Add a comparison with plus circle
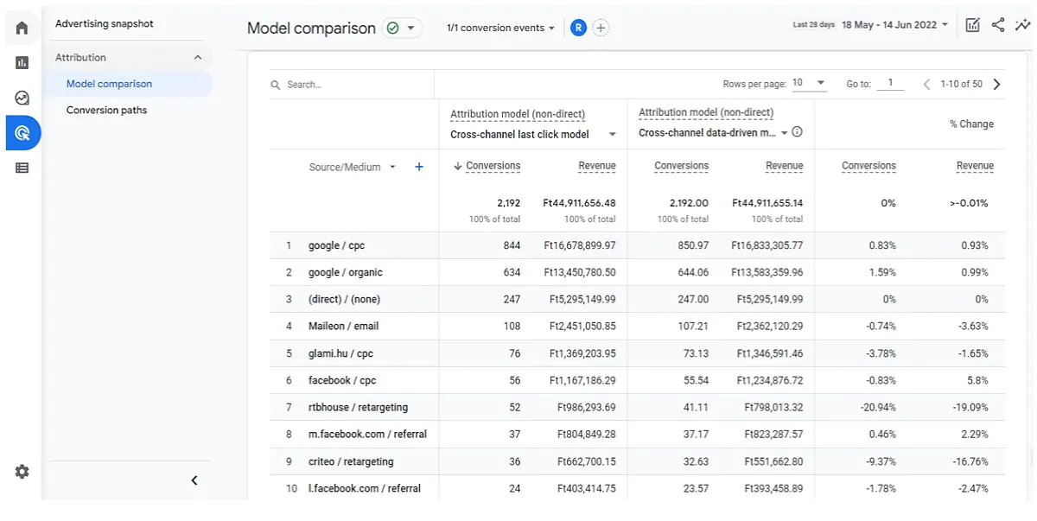 601,28
